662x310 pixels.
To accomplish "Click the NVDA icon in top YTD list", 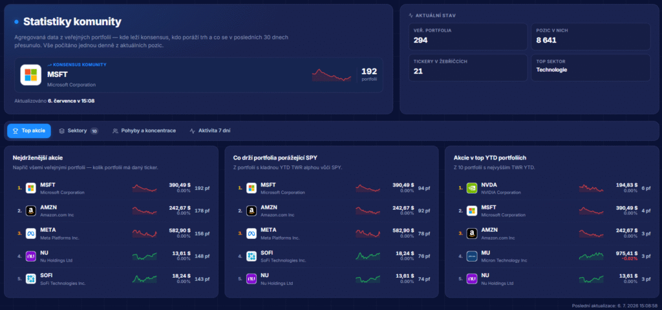I will click(472, 188).
